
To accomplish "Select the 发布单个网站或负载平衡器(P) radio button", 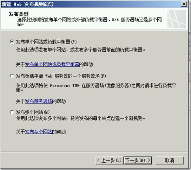I will point(12,42).
